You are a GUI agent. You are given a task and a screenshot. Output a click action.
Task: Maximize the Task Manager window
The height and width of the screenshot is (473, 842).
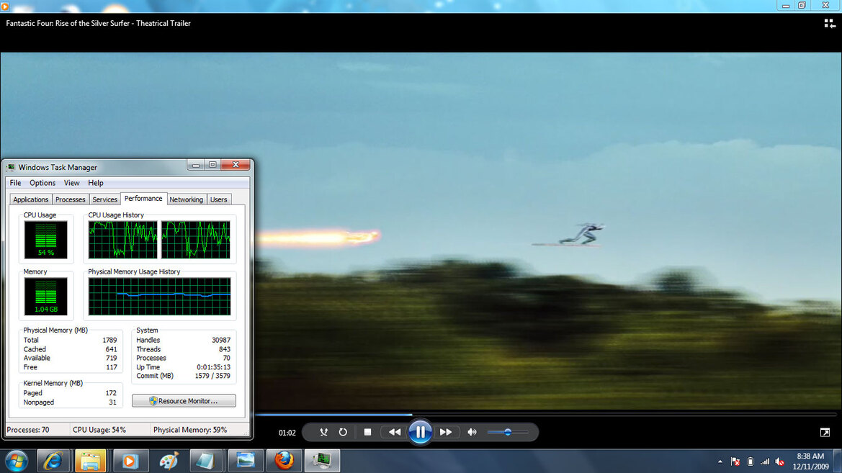212,165
